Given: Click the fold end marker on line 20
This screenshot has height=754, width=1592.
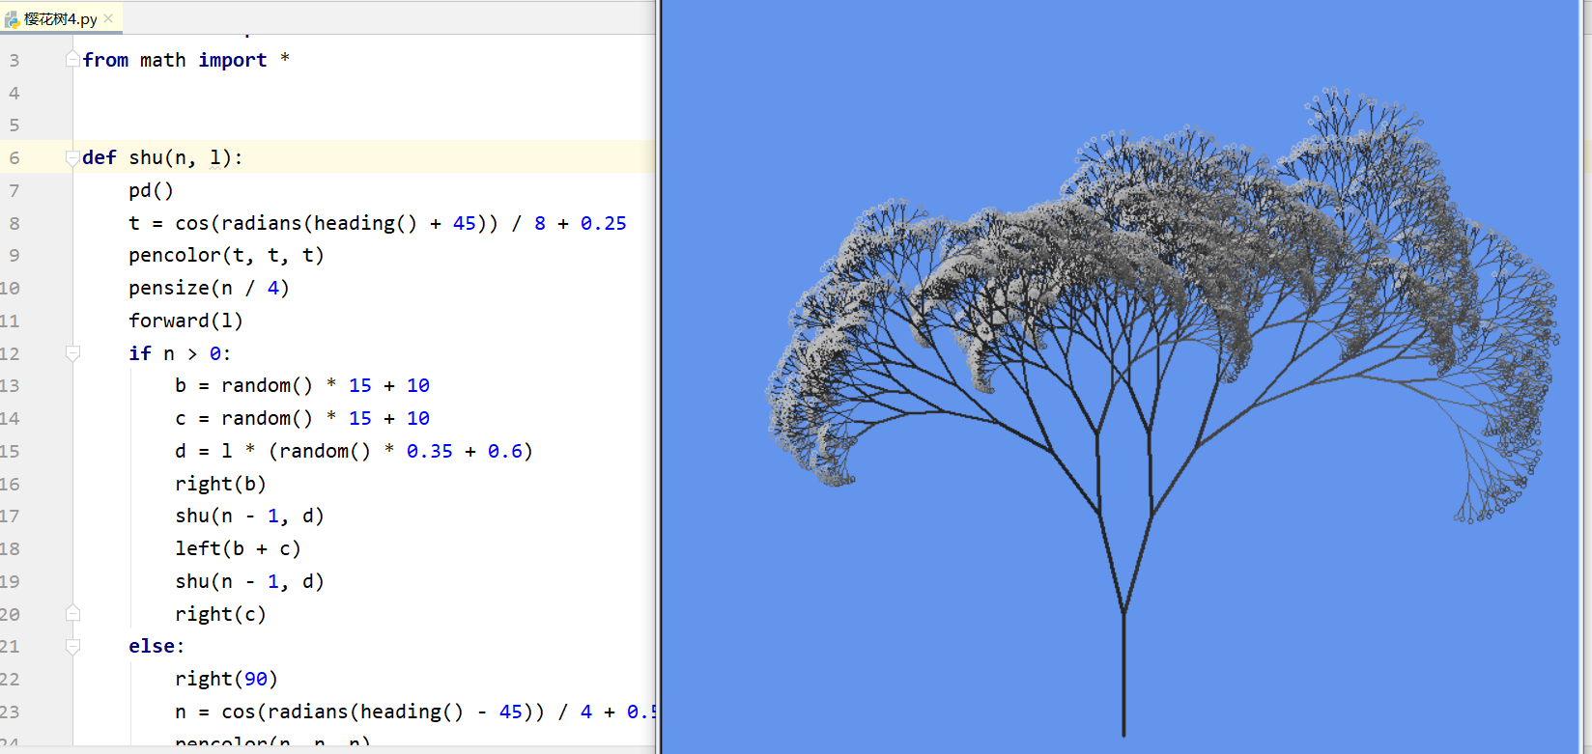Looking at the screenshot, I should [72, 613].
